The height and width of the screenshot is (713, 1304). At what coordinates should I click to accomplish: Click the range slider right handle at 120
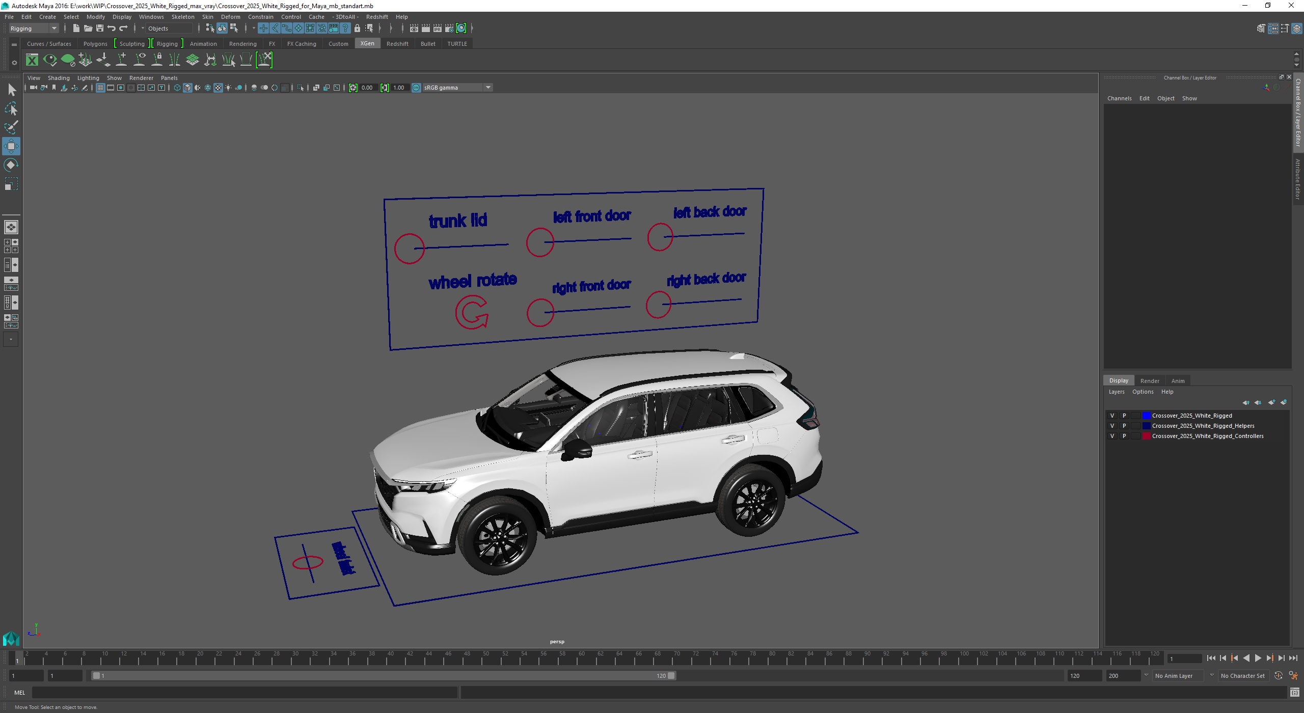click(671, 676)
